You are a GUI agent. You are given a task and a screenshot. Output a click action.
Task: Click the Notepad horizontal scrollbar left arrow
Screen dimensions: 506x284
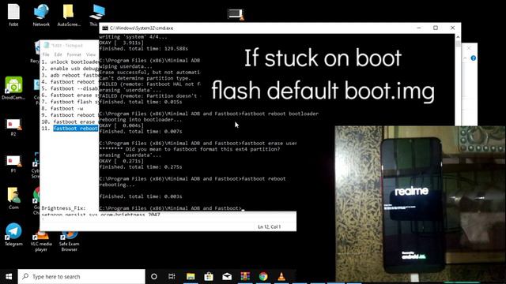(43, 219)
